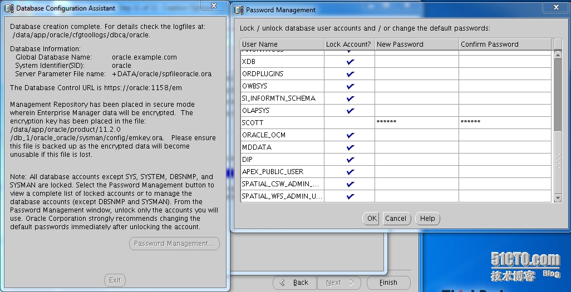Click the spfileoracle.ora parameter file path
571x292 pixels.
pos(161,74)
